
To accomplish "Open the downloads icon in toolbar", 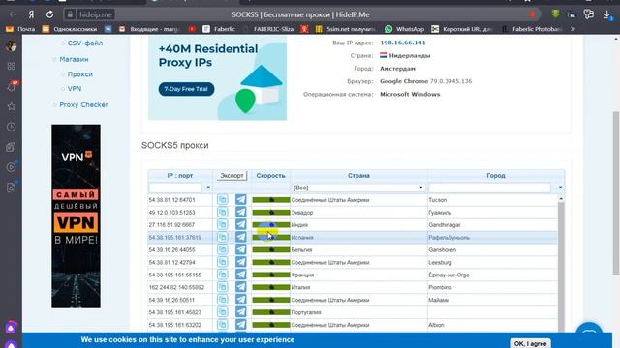I will click(607, 14).
